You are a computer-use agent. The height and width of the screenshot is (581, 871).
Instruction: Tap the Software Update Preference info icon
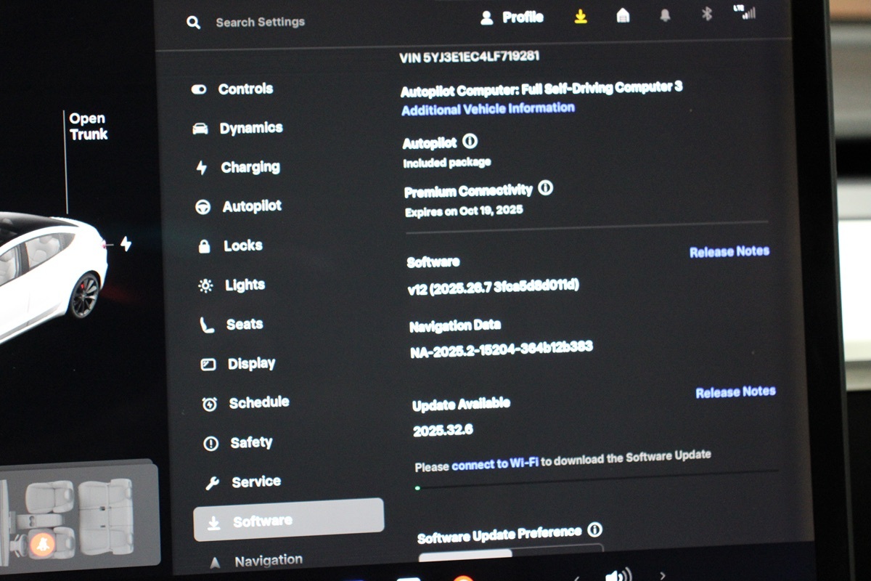595,530
